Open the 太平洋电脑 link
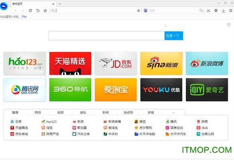The image size is (234, 160). pos(145,134)
